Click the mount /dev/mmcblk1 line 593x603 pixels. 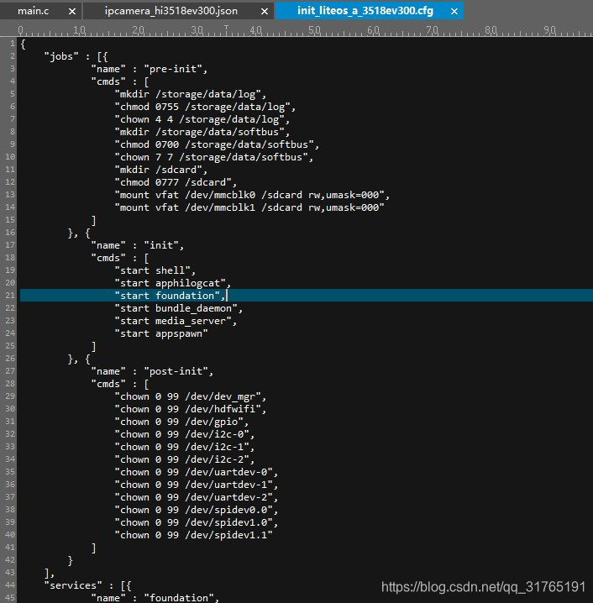tap(249, 207)
